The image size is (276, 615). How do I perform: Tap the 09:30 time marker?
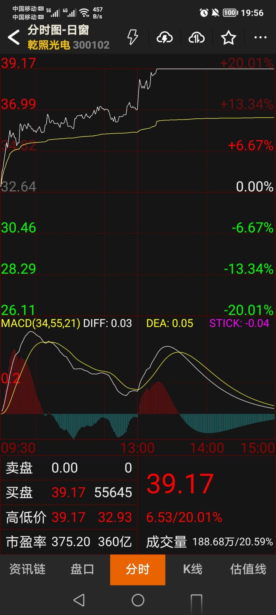[x=18, y=448]
